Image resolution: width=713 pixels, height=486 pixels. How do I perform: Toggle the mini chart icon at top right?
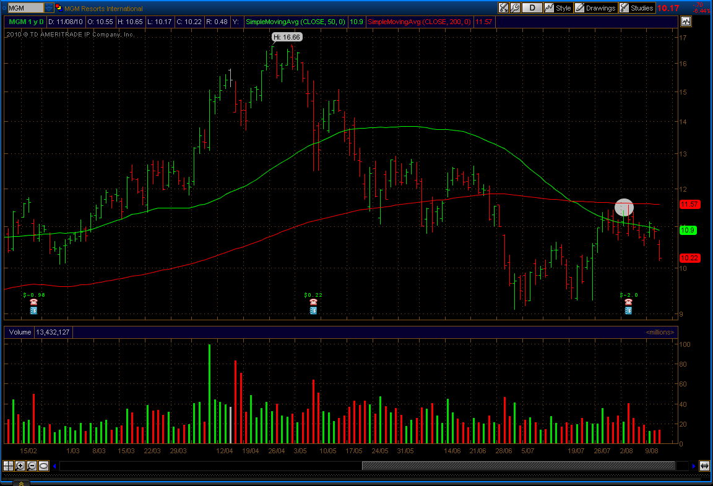pos(686,22)
